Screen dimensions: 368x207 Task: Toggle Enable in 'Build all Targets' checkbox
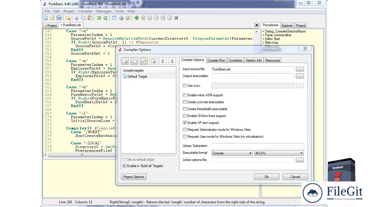coord(124,166)
